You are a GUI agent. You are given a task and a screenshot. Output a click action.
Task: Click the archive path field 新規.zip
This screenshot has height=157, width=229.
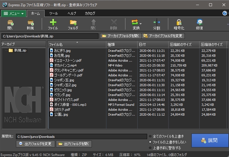tap(50, 36)
